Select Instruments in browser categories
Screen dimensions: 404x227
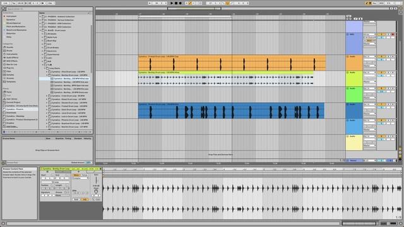pos(11,54)
